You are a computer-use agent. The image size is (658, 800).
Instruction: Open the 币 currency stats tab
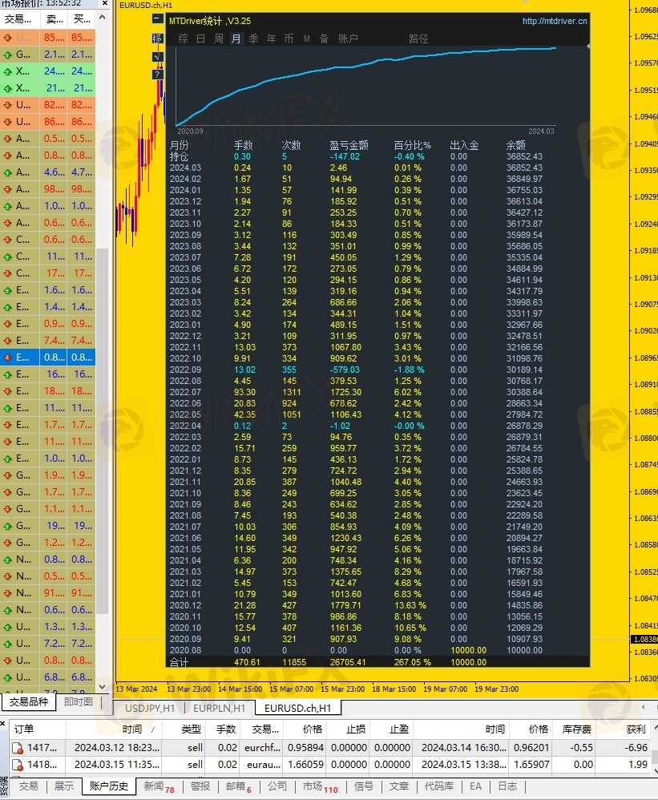tap(289, 38)
